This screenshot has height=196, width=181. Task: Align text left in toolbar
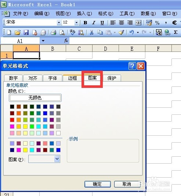coord(113,23)
